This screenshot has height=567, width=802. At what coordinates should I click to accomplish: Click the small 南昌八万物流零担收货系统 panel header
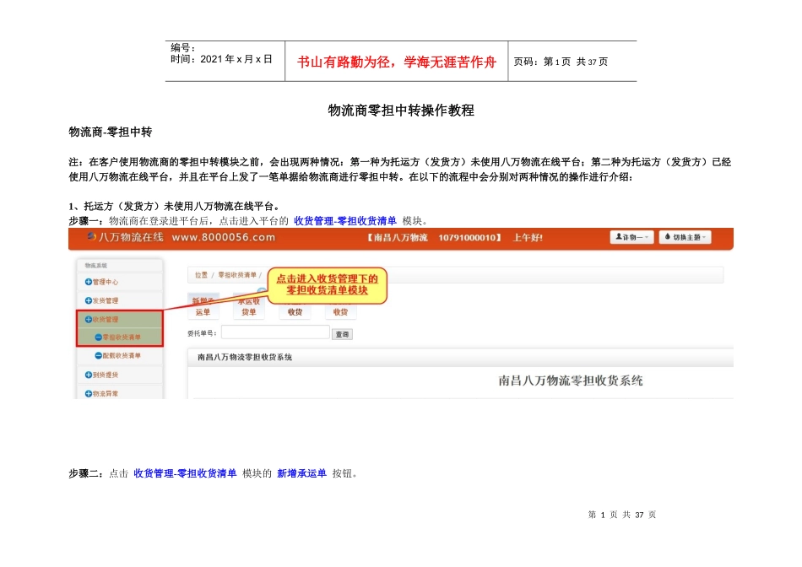pyautogui.click(x=245, y=358)
